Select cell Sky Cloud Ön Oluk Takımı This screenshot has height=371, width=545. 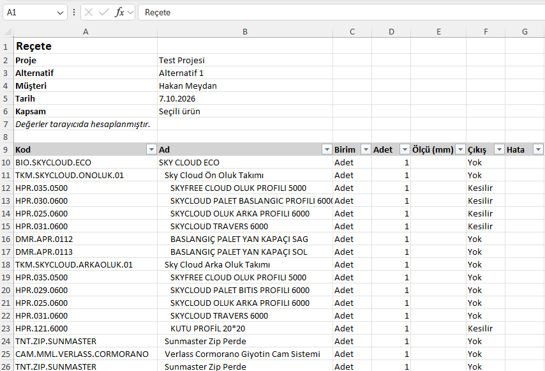tap(245, 175)
